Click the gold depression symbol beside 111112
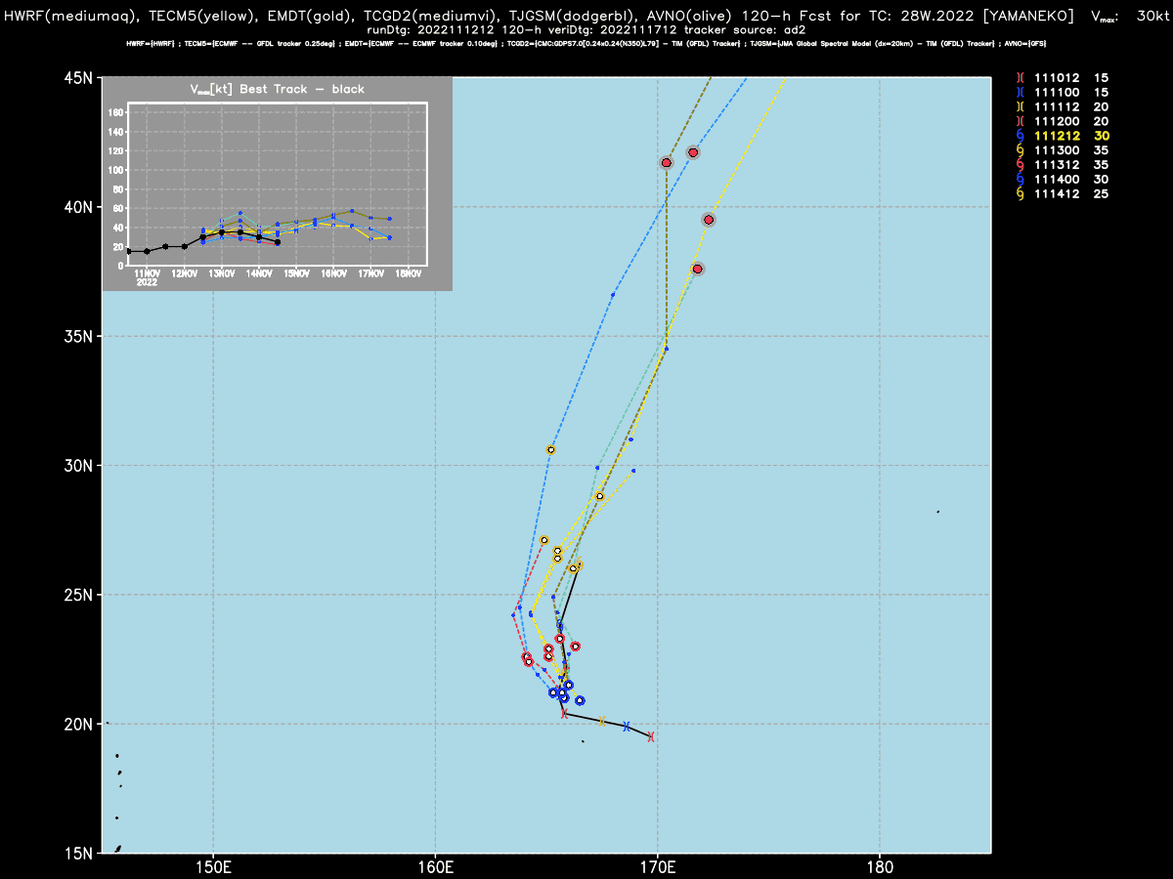 pyautogui.click(x=1021, y=106)
